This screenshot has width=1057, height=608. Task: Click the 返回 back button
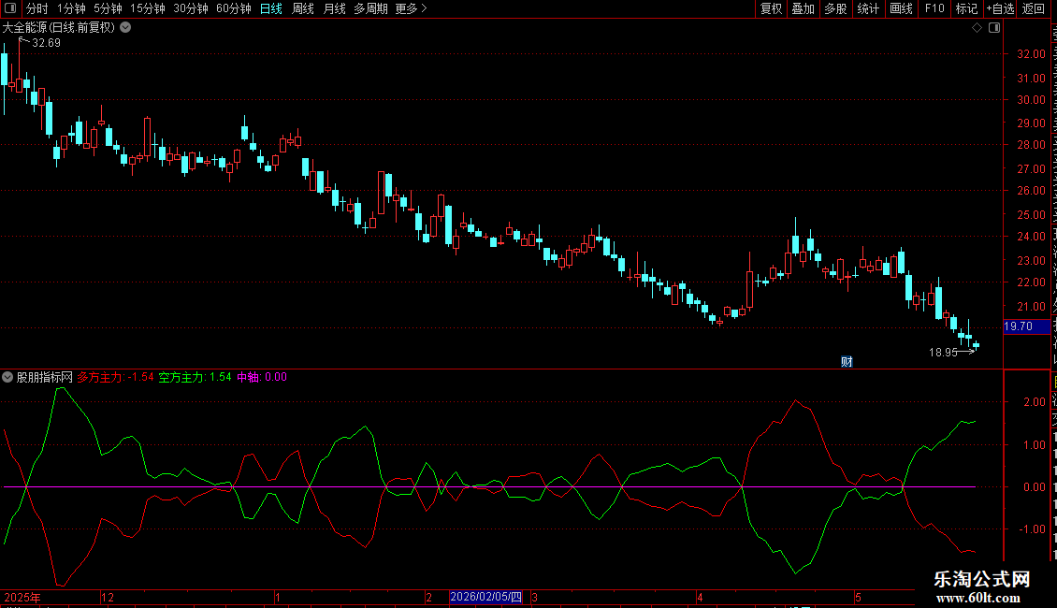(x=1034, y=8)
